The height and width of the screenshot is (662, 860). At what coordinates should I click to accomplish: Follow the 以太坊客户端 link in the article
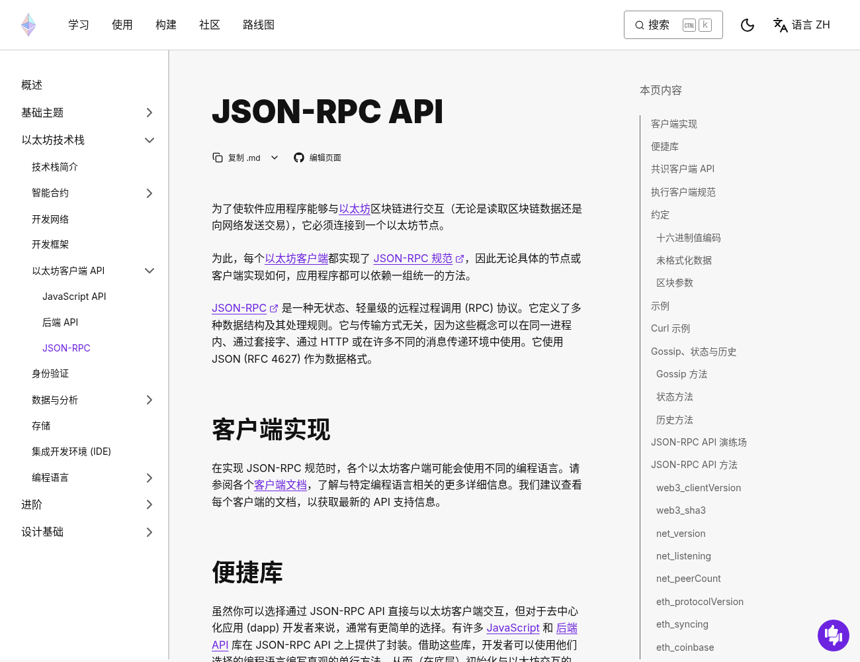click(x=296, y=259)
